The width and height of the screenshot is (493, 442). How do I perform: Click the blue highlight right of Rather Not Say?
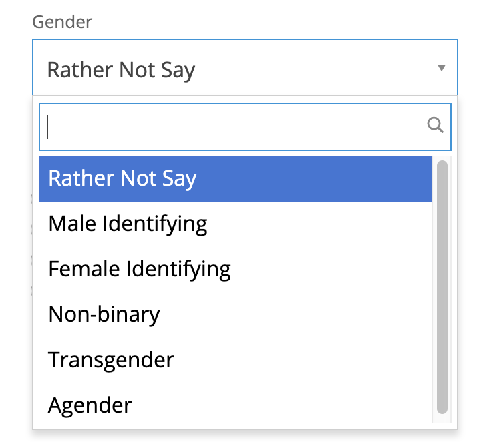pyautogui.click(x=314, y=178)
